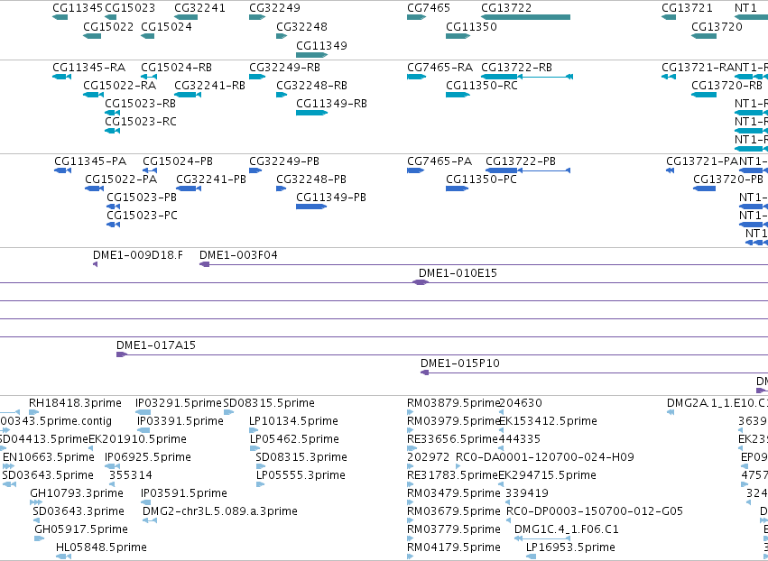Open EST IP06925.5prime
The height and width of the screenshot is (561, 768).
point(147,457)
